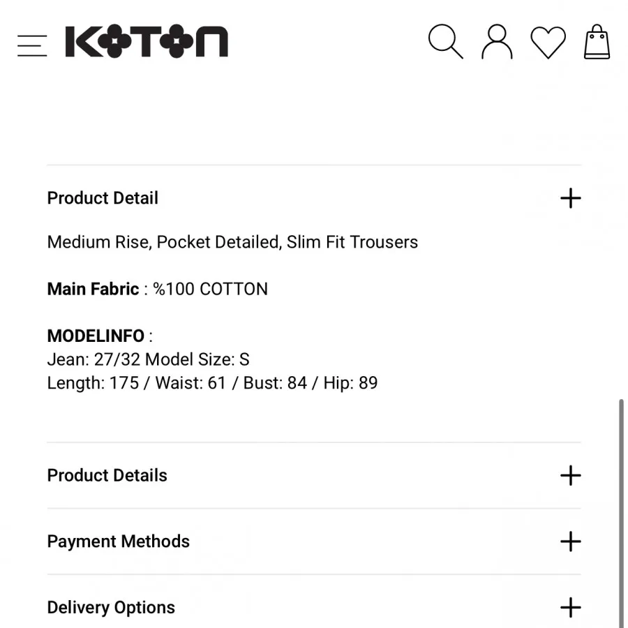Expand Delivery Options with plus icon
628x628 pixels.
(570, 607)
